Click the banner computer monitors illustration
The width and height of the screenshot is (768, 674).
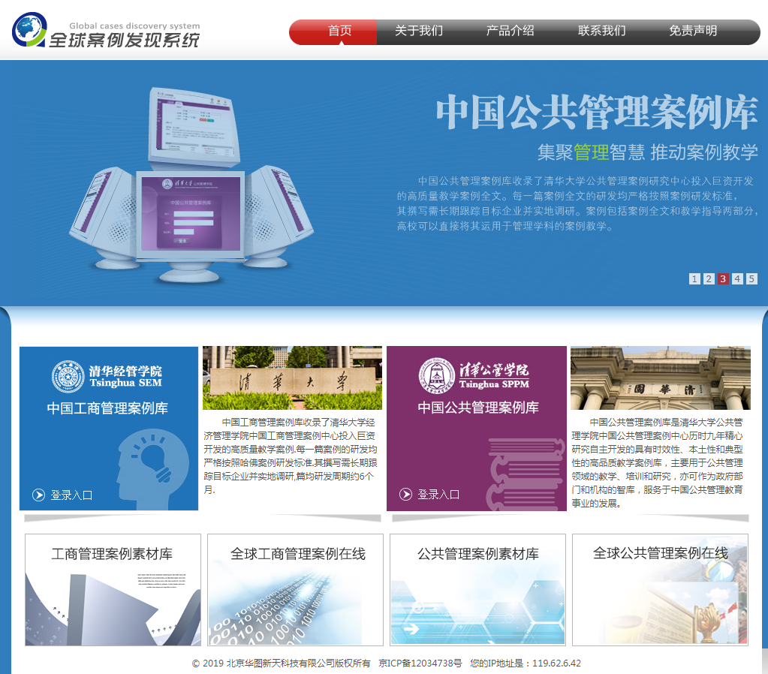192,185
